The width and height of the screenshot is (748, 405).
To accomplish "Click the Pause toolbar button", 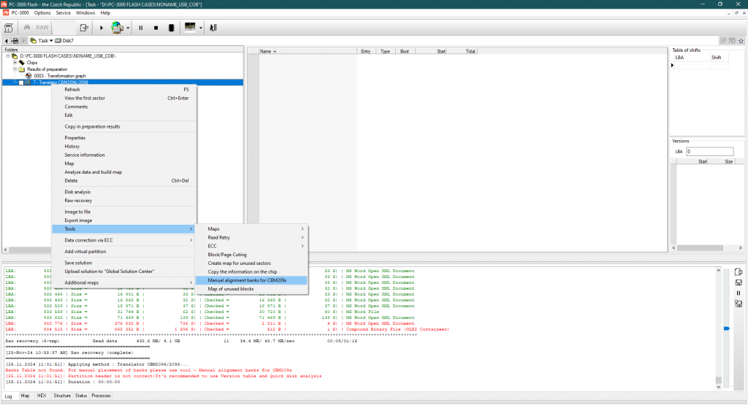I will pos(140,28).
